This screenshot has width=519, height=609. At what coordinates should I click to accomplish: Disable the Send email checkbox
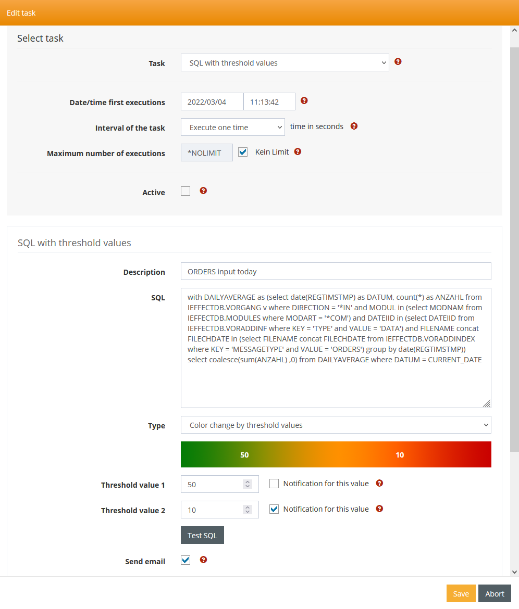pos(186,561)
